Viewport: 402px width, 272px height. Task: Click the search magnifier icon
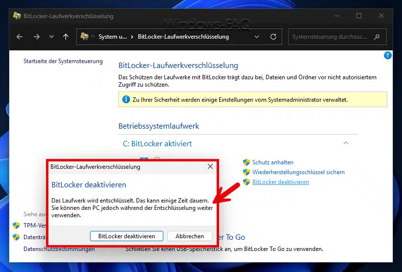coord(377,37)
